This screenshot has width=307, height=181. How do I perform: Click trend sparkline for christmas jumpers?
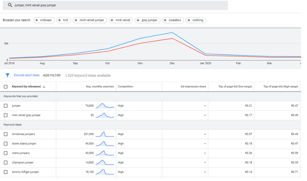[105, 134]
